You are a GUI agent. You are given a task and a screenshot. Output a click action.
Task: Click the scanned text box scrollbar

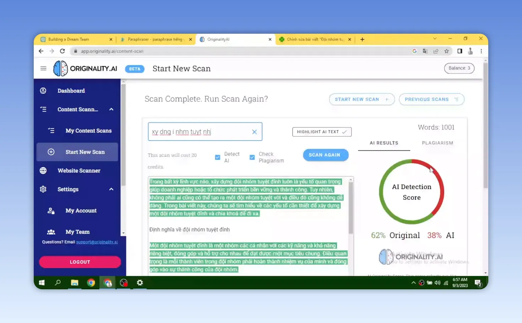pos(351,208)
